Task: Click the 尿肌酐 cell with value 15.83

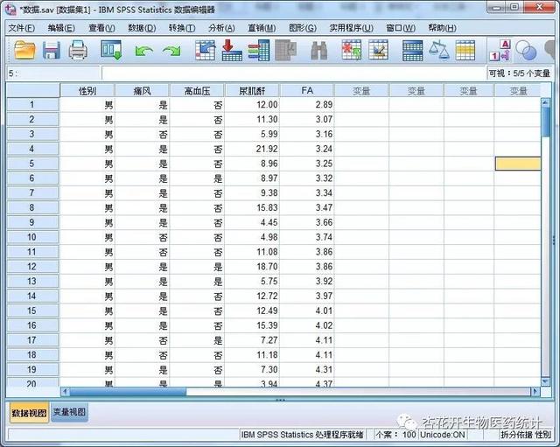Action: [x=252, y=208]
